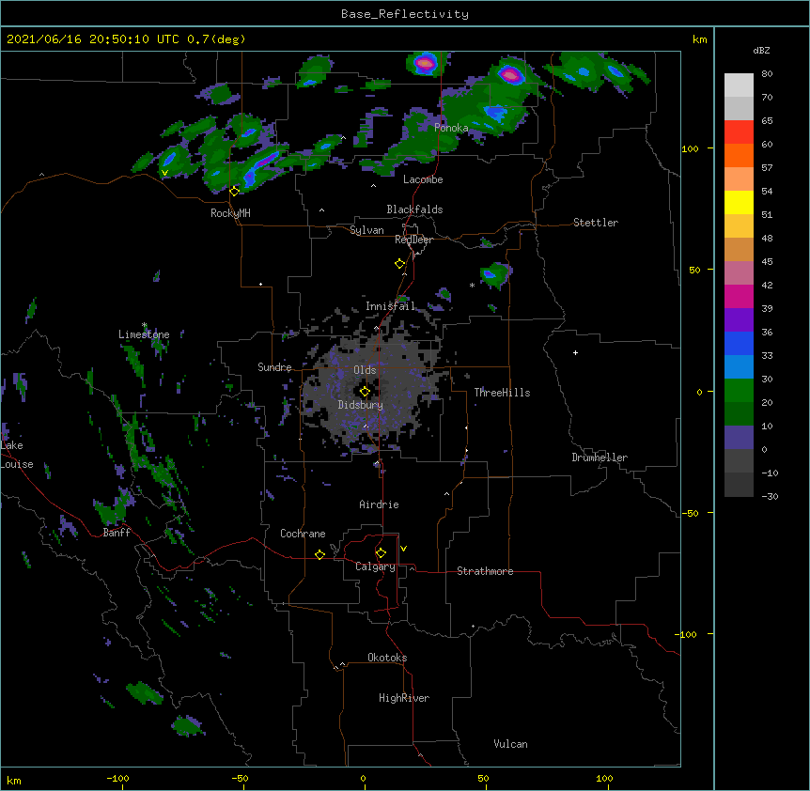
Task: Click the 80 value on the dBZ legend
Action: coord(767,74)
